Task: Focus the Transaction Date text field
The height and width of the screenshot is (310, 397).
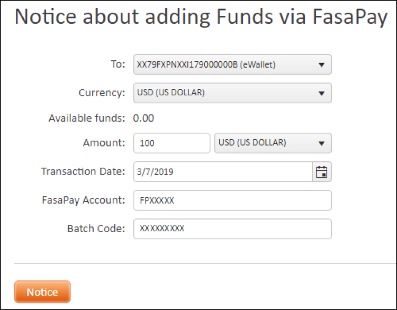Action: pyautogui.click(x=222, y=172)
